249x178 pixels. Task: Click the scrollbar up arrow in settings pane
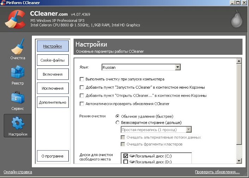tap(239, 61)
